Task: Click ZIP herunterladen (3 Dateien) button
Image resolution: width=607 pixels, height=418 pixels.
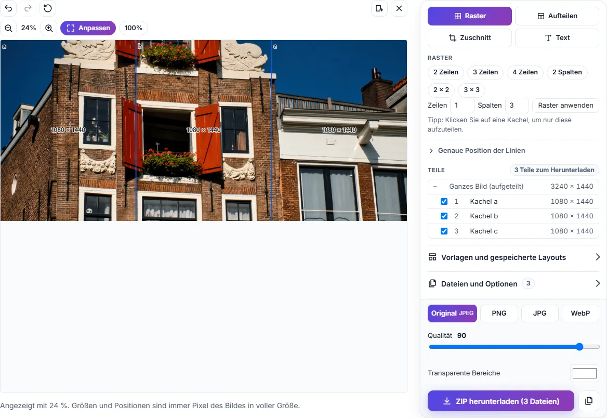Action: [x=501, y=401]
